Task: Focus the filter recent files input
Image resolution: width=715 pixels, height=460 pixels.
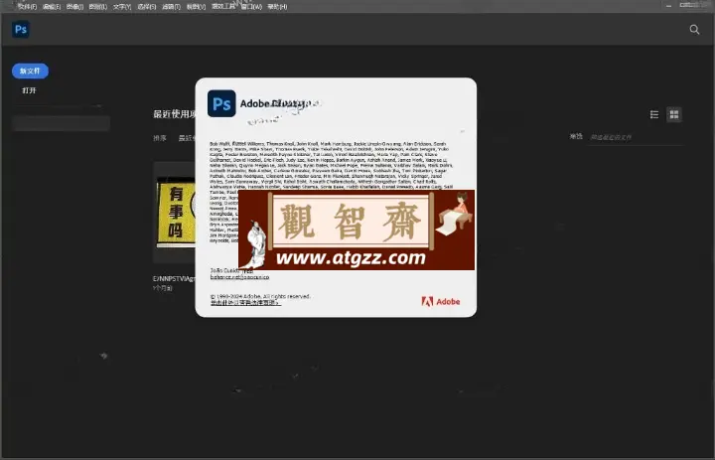Action: point(636,137)
